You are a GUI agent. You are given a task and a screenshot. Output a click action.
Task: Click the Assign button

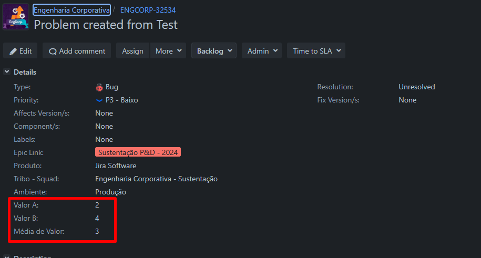coord(132,50)
